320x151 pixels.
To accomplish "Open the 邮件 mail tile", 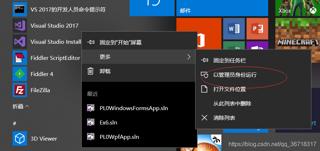I will click(222, 8).
